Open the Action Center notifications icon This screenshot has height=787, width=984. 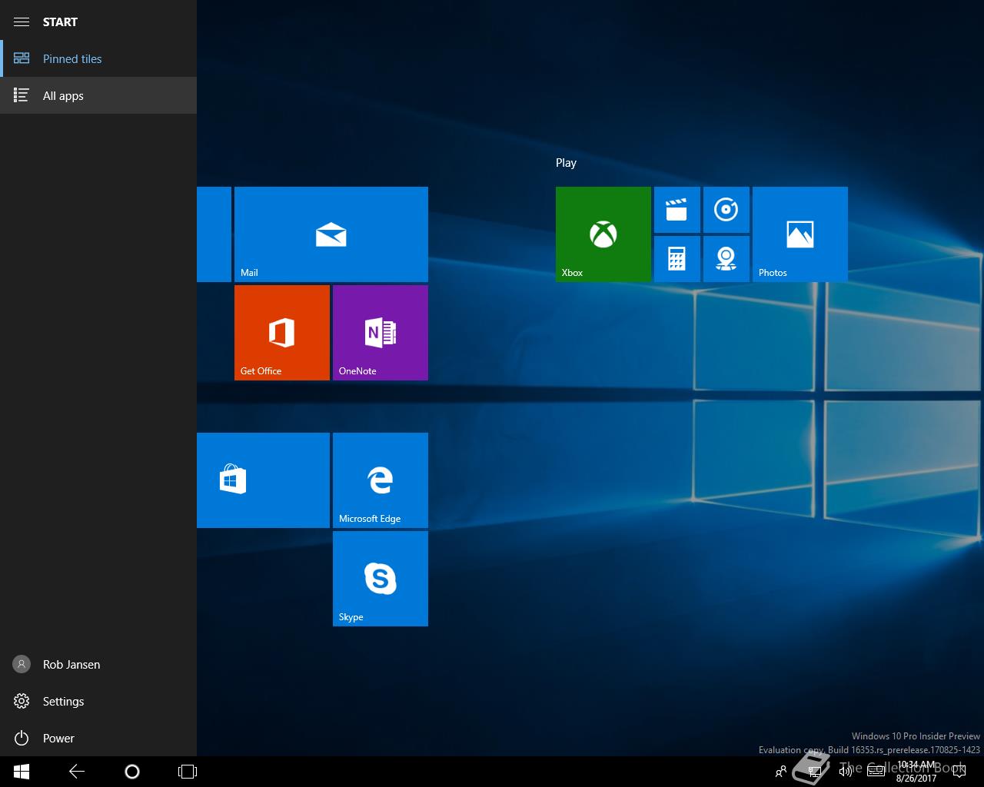pyautogui.click(x=959, y=772)
